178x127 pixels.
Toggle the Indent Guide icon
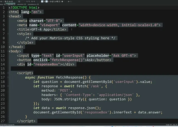46,1
